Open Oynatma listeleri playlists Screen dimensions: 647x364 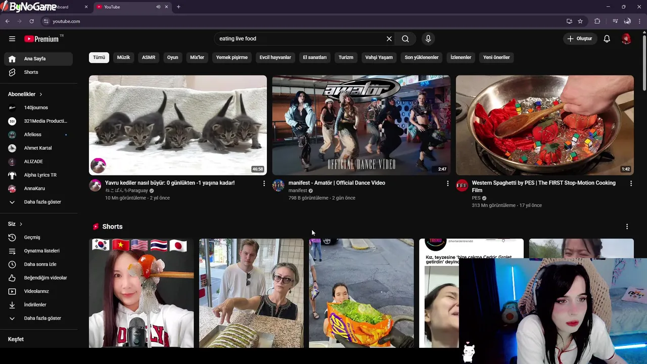coord(38,251)
